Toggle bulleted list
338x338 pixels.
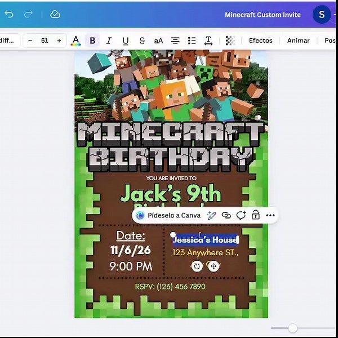pyautogui.click(x=192, y=41)
